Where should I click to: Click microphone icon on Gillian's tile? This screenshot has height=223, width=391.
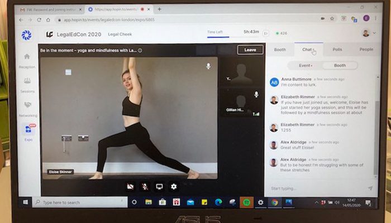point(256,94)
